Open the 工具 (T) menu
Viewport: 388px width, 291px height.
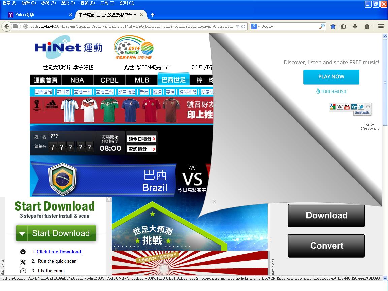(x=107, y=3)
